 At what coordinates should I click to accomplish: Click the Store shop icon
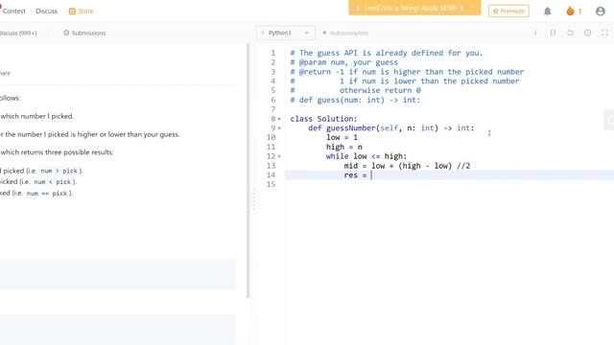coord(72,11)
